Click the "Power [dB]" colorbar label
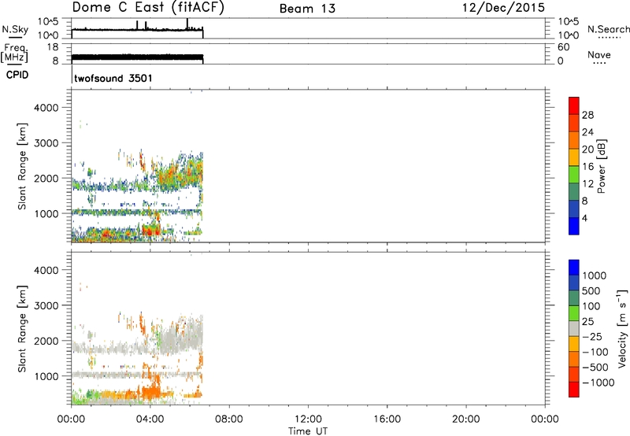630x436 pixels. [x=601, y=166]
